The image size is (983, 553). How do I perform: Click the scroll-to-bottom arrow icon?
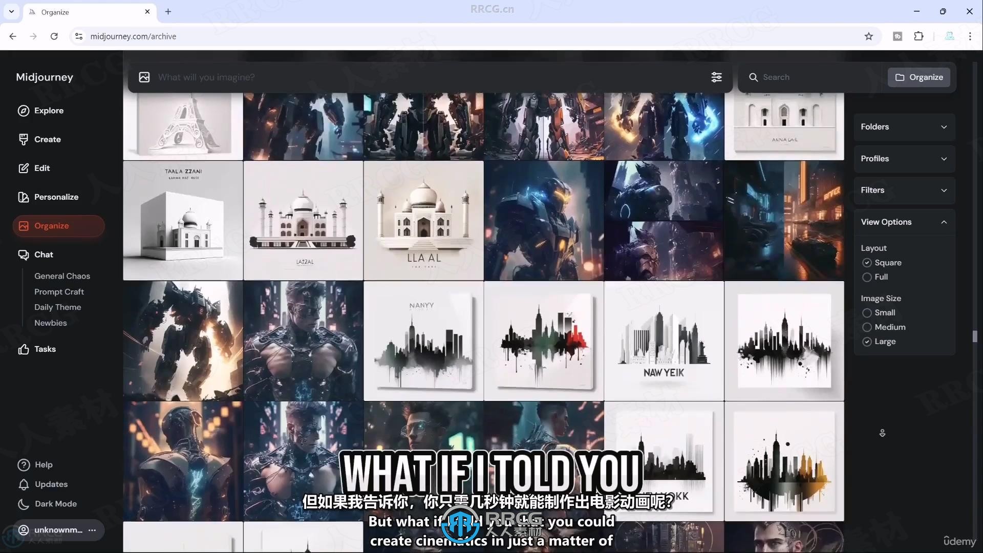(882, 433)
